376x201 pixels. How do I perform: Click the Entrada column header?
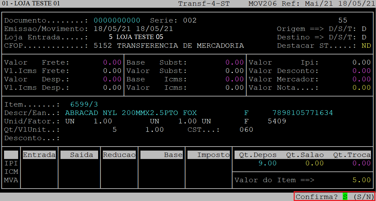(39, 155)
